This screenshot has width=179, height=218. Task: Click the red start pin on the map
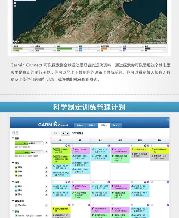(x=73, y=4)
